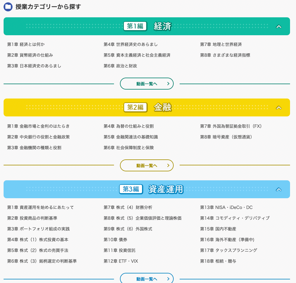Collapse the 第2編 金融 section
Screen dimensions: 296x283
click(x=279, y=107)
